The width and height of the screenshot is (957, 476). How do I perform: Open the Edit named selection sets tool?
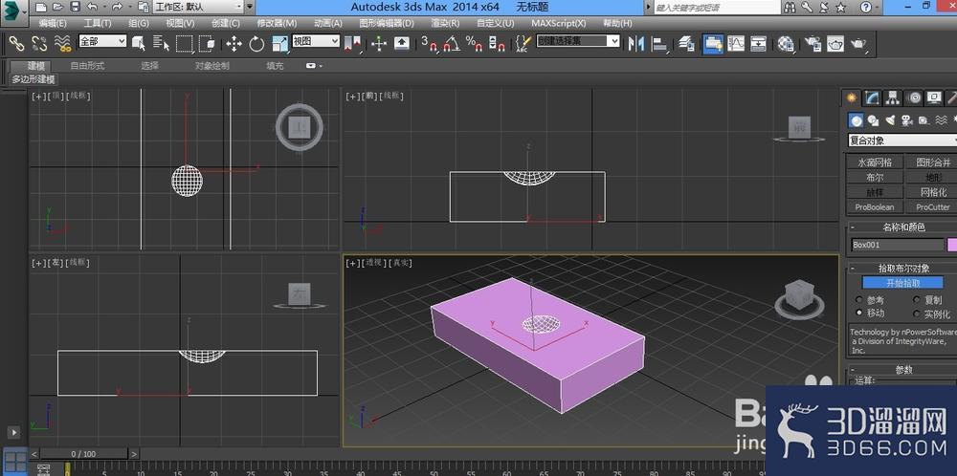point(523,43)
